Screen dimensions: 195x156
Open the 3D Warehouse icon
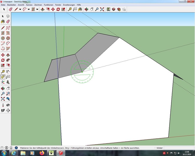point(114,9)
